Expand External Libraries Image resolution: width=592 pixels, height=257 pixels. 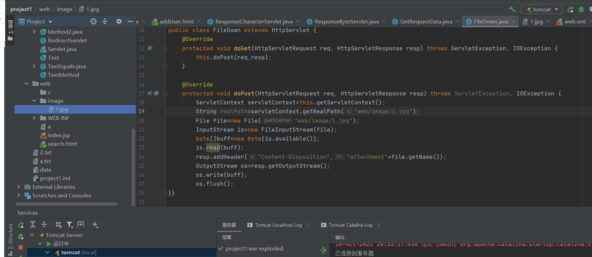(19, 187)
